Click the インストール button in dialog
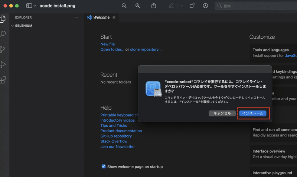The image size is (297, 177). pos(253,113)
